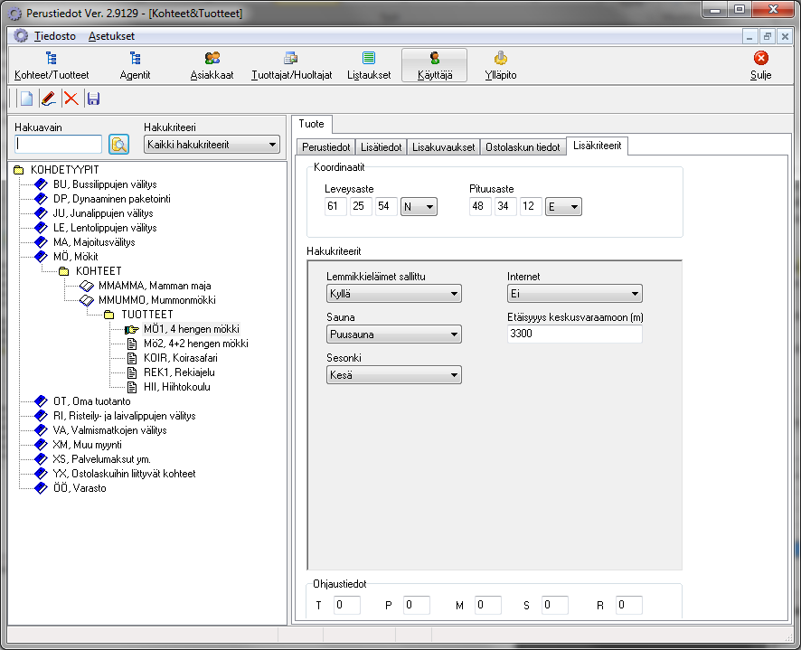801x650 pixels.
Task: Select XM, Muu myynti in the tree
Action: pyautogui.click(x=88, y=445)
